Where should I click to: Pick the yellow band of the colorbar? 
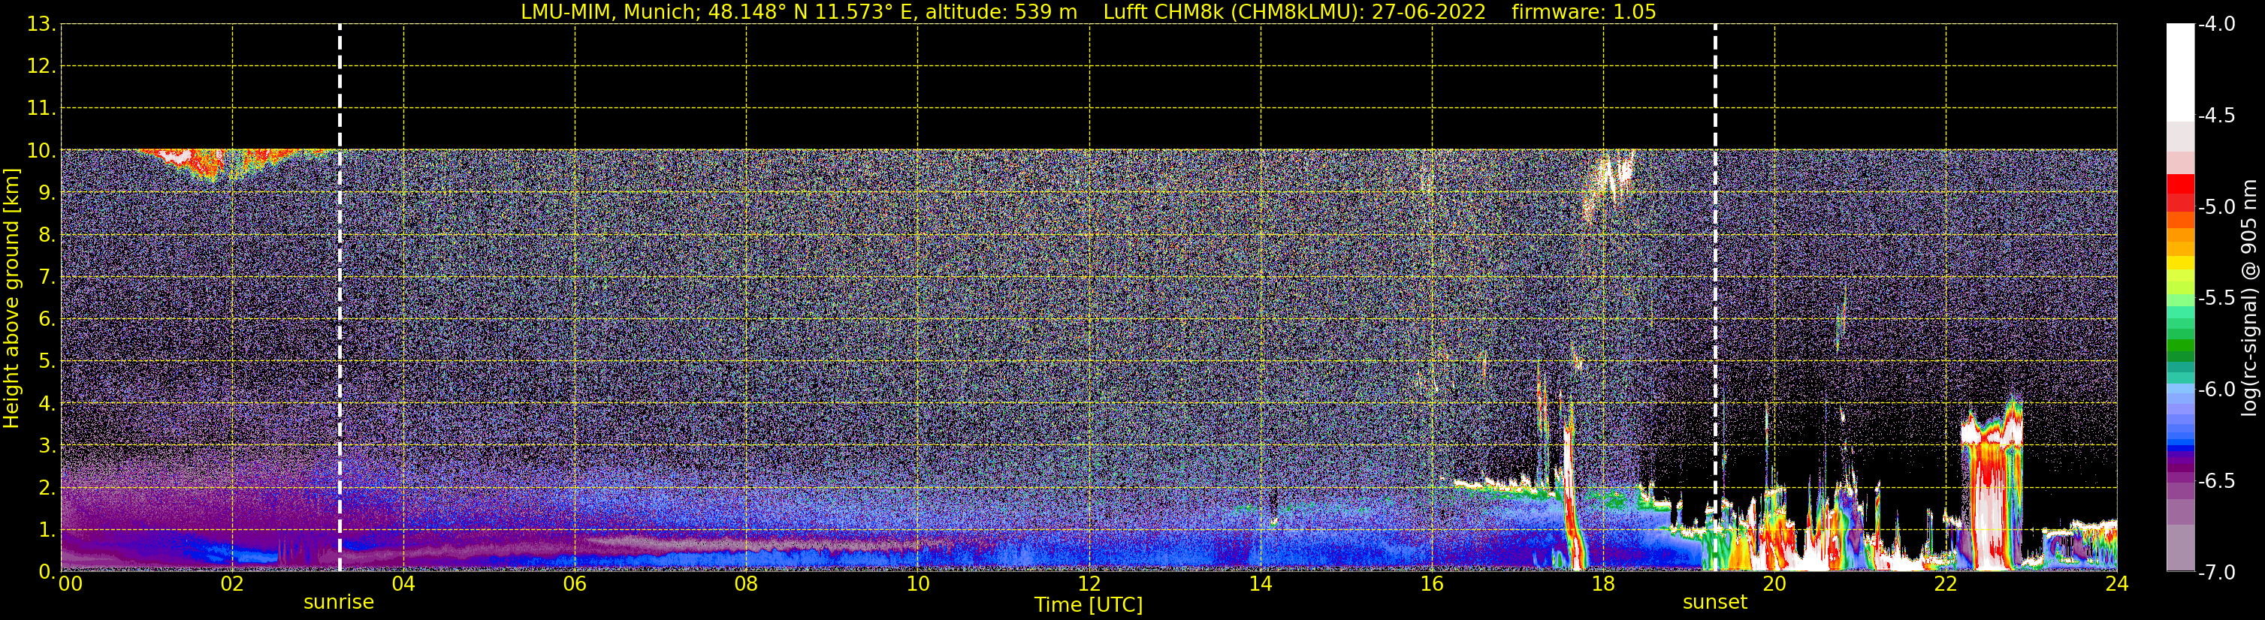2181,263
